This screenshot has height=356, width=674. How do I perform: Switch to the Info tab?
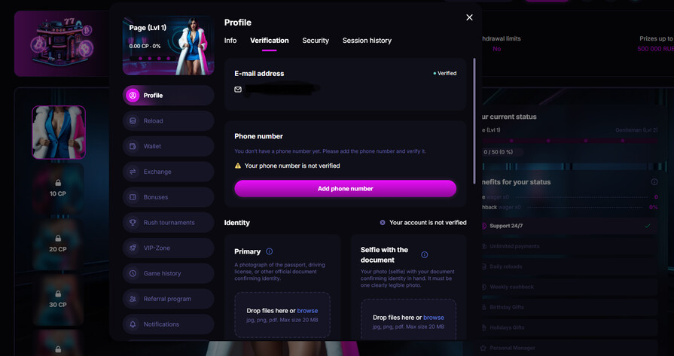230,41
